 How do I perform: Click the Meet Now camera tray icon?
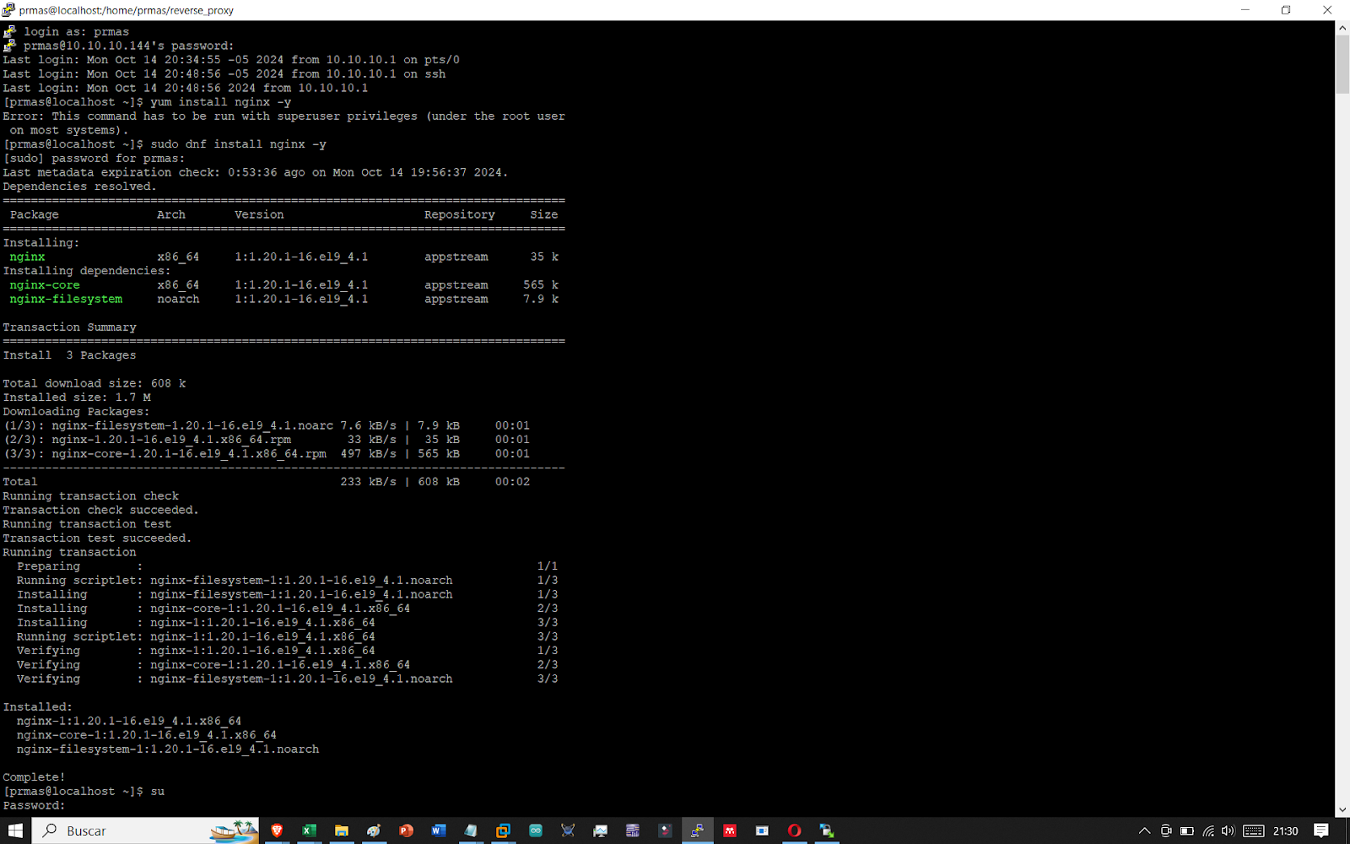1166,830
